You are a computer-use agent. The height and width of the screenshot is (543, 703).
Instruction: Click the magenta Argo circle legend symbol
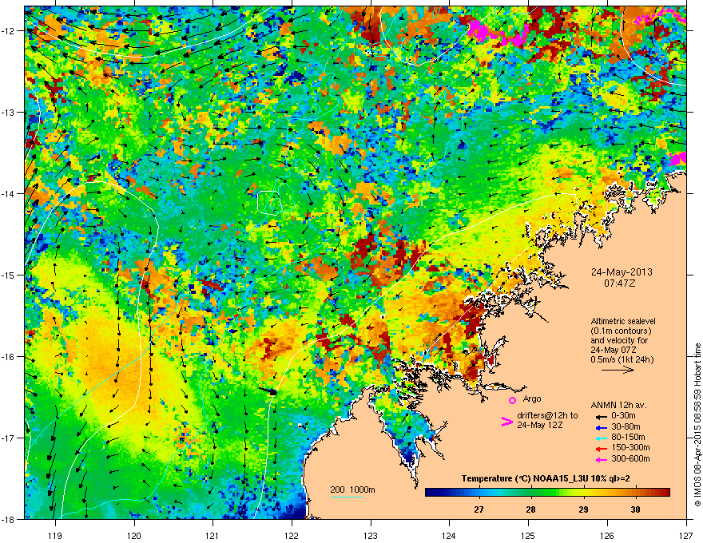point(512,400)
